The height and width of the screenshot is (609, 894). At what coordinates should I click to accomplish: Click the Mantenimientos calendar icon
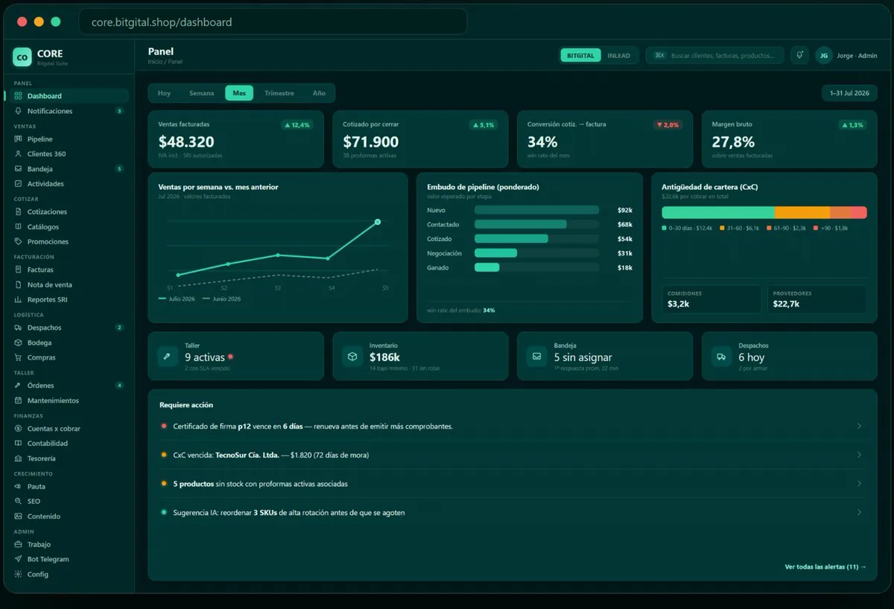pos(19,401)
